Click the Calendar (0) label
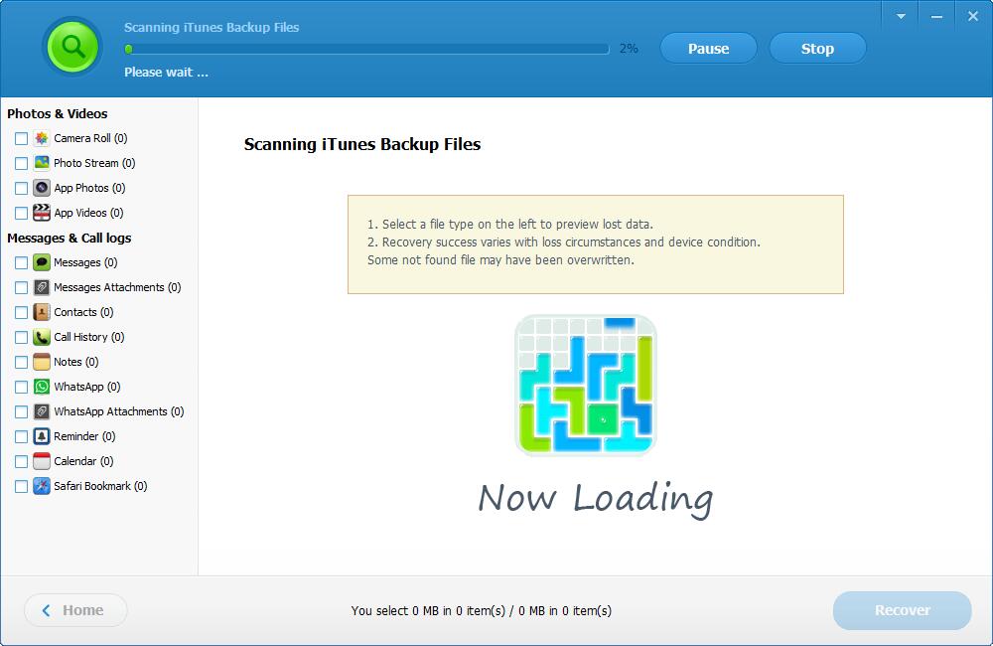Viewport: 993px width, 646px height. (83, 461)
